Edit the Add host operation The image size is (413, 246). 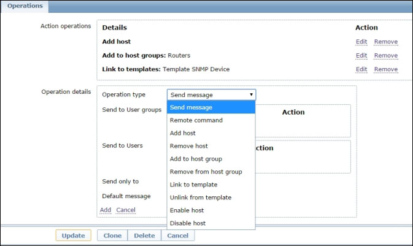[x=361, y=42]
